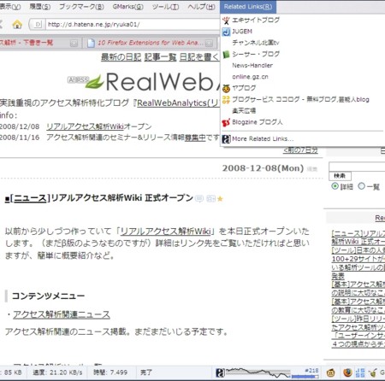Image resolution: width=385 pixels, height=381 pixels.
Task: Click the 前の7日分 link
Action: click(x=300, y=150)
